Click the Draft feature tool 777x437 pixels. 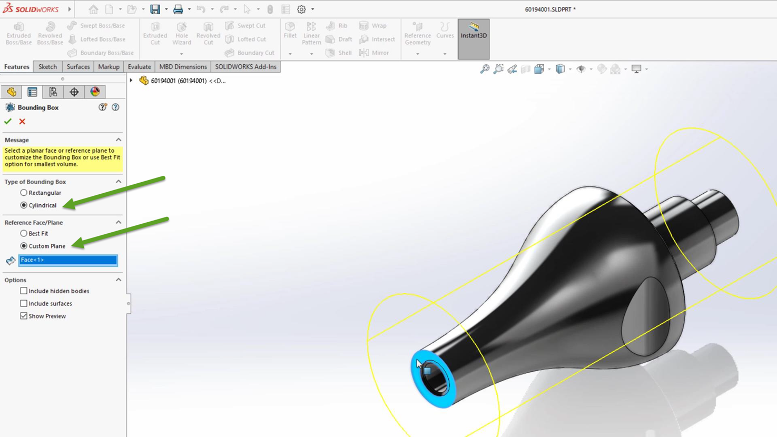pos(339,39)
